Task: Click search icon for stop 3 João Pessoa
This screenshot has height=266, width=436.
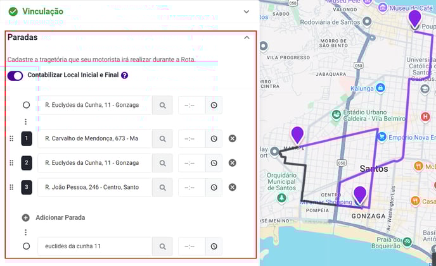Action: coord(162,187)
